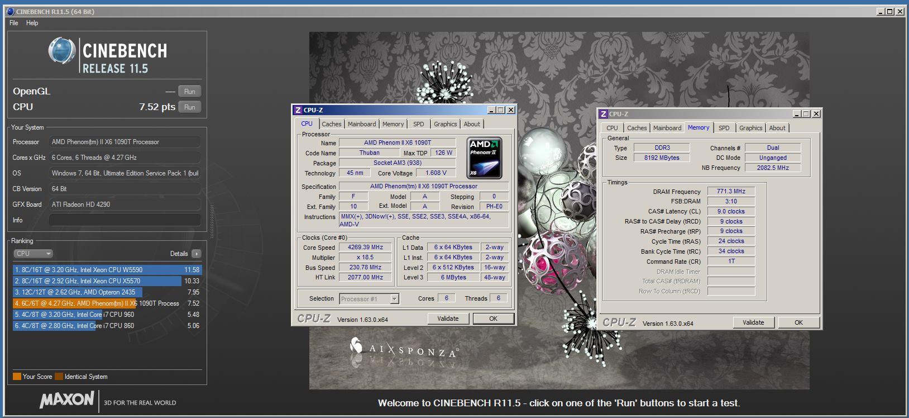This screenshot has height=418, width=909.
Task: Select the AMD Opteron 2435 ranking entry
Action: pos(107,292)
